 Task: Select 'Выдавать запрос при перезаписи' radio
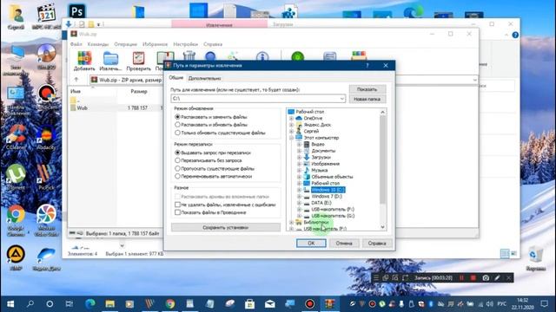tap(177, 153)
